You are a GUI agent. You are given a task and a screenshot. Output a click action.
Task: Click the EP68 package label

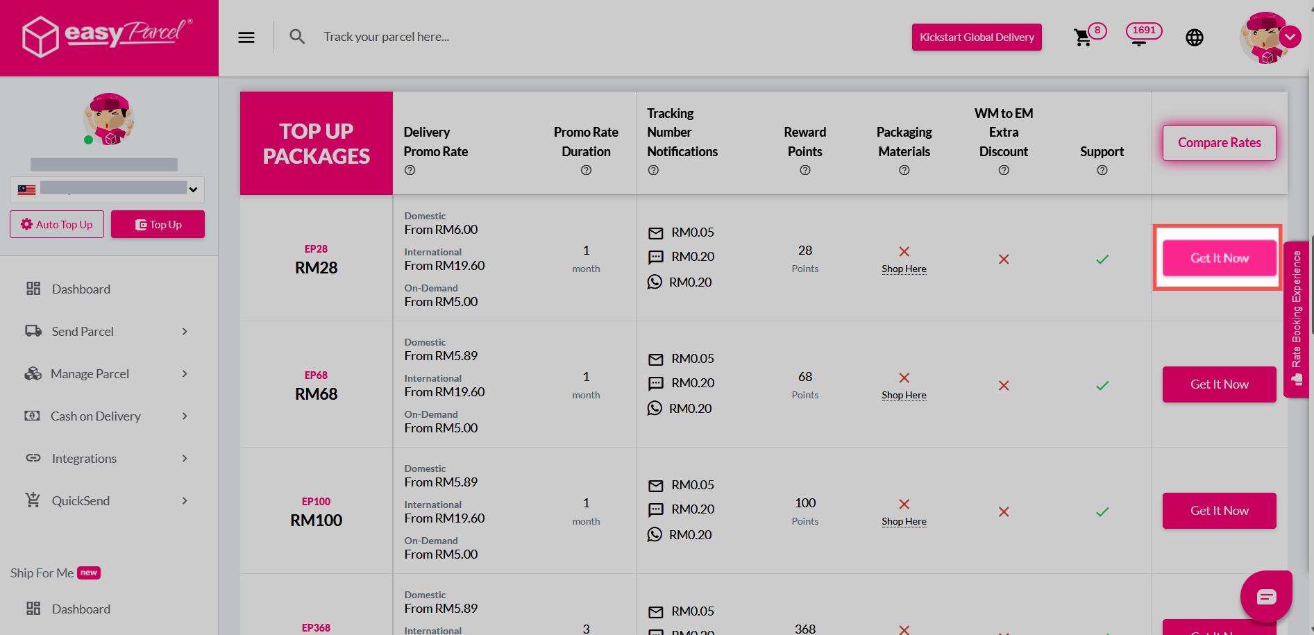[316, 375]
